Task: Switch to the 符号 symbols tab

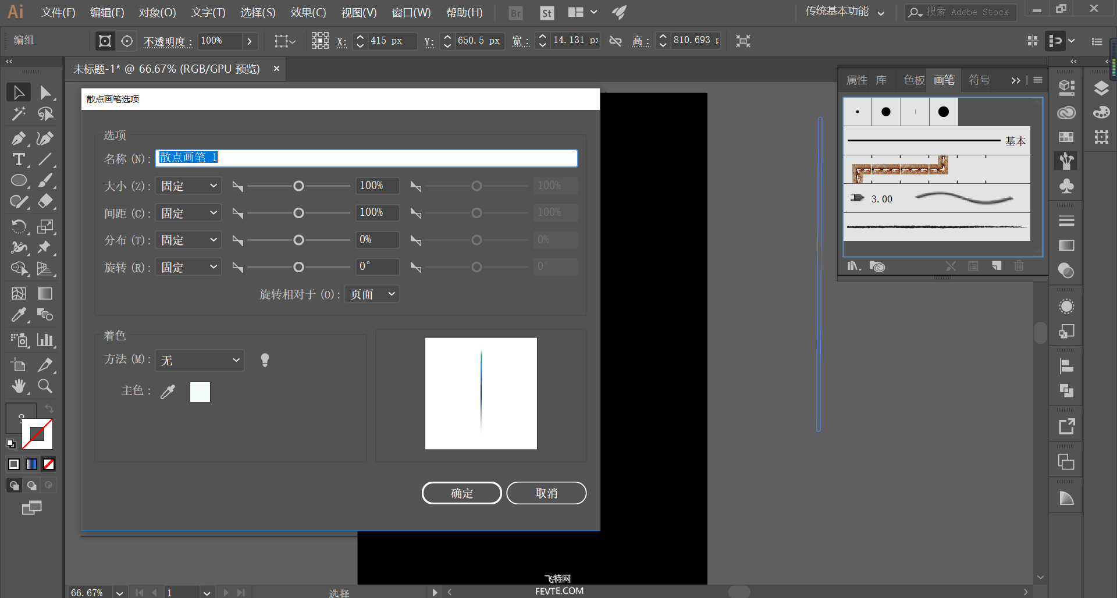Action: tap(979, 80)
